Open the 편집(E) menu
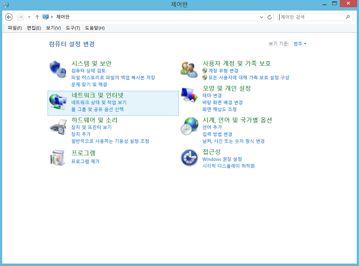 click(34, 28)
